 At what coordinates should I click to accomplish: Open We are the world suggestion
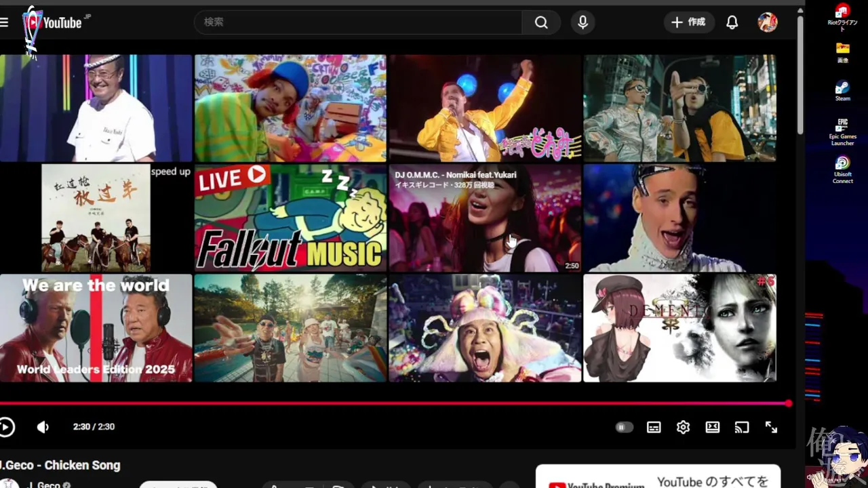point(96,328)
